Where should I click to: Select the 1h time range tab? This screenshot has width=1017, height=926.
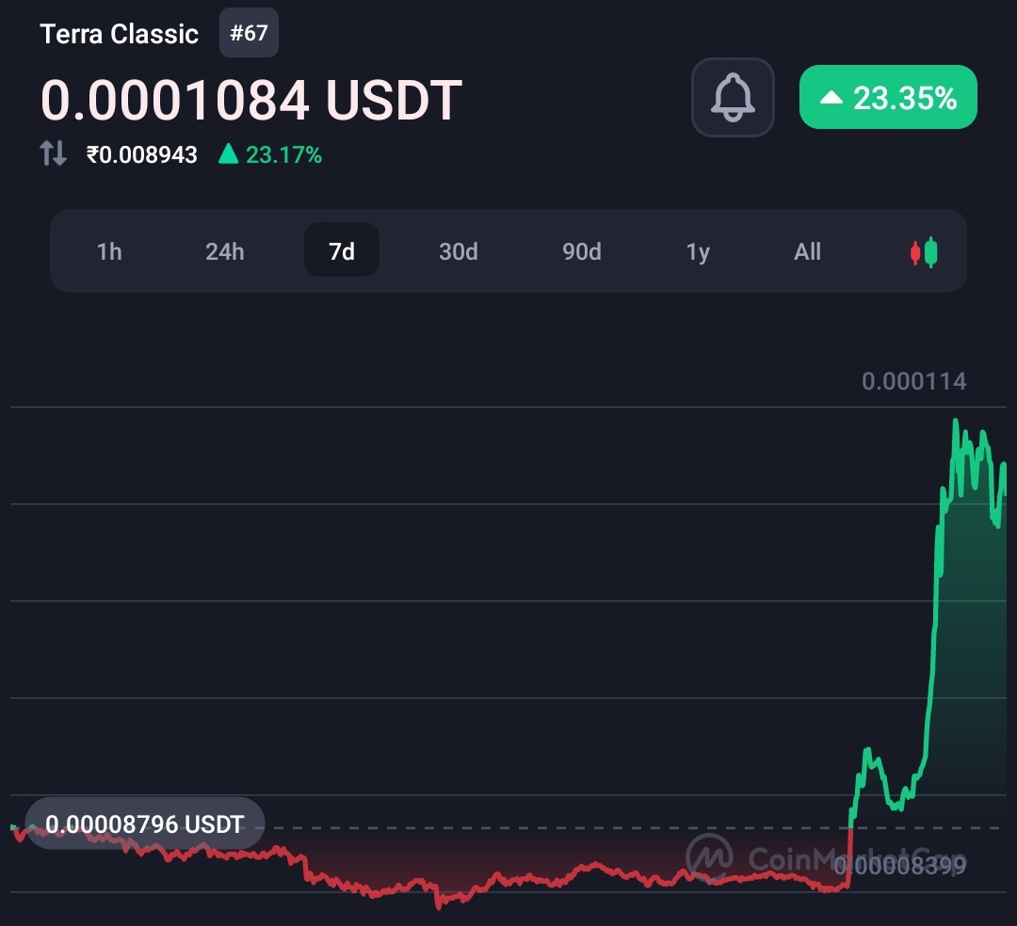[109, 251]
